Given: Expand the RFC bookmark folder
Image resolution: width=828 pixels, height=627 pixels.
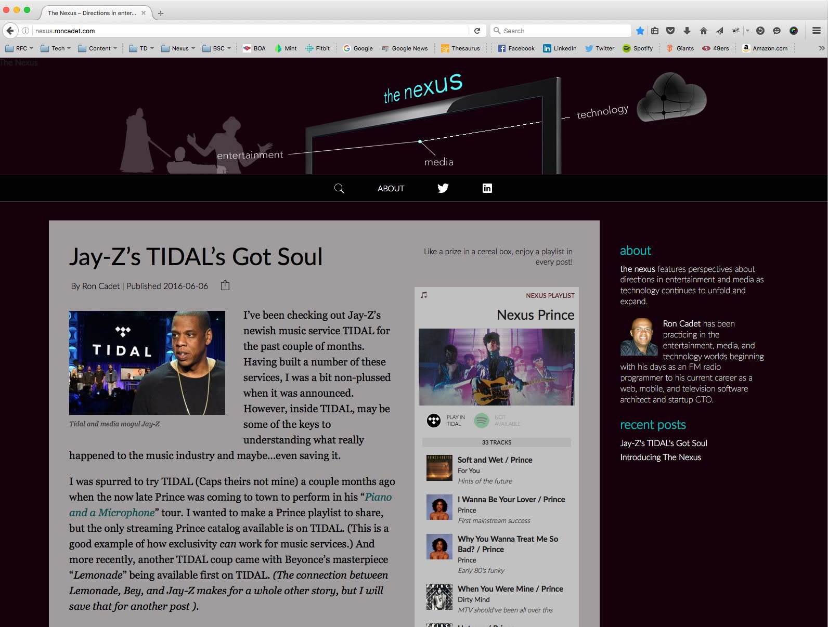Looking at the screenshot, I should pos(19,48).
